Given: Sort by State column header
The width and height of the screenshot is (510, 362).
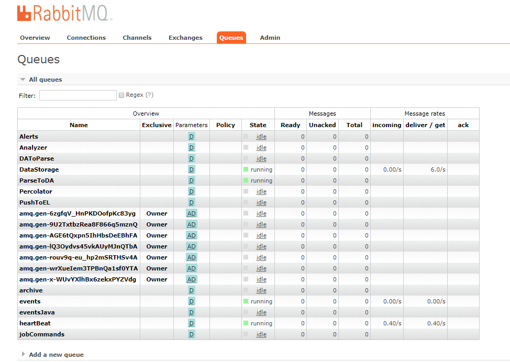Looking at the screenshot, I should tap(258, 125).
